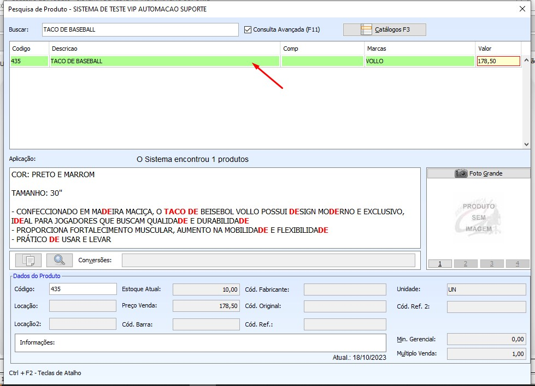Click the PRODUTO SEM IMAGEM thumbnail
Viewport: 535px width, 386px height.
click(478, 218)
